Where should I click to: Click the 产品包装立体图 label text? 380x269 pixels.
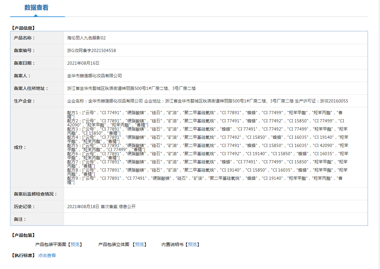tap(114, 244)
